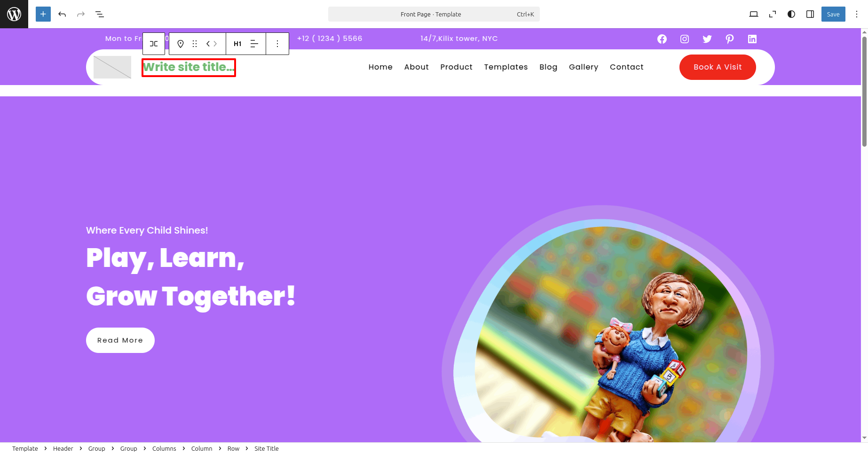Select the address 14/7,Kilix tower, NYC

point(459,39)
